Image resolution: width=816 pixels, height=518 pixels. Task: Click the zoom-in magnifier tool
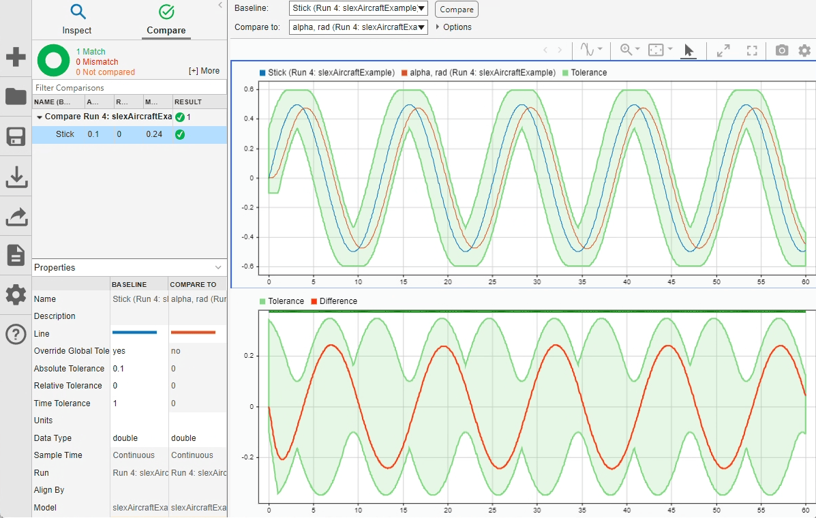(626, 49)
